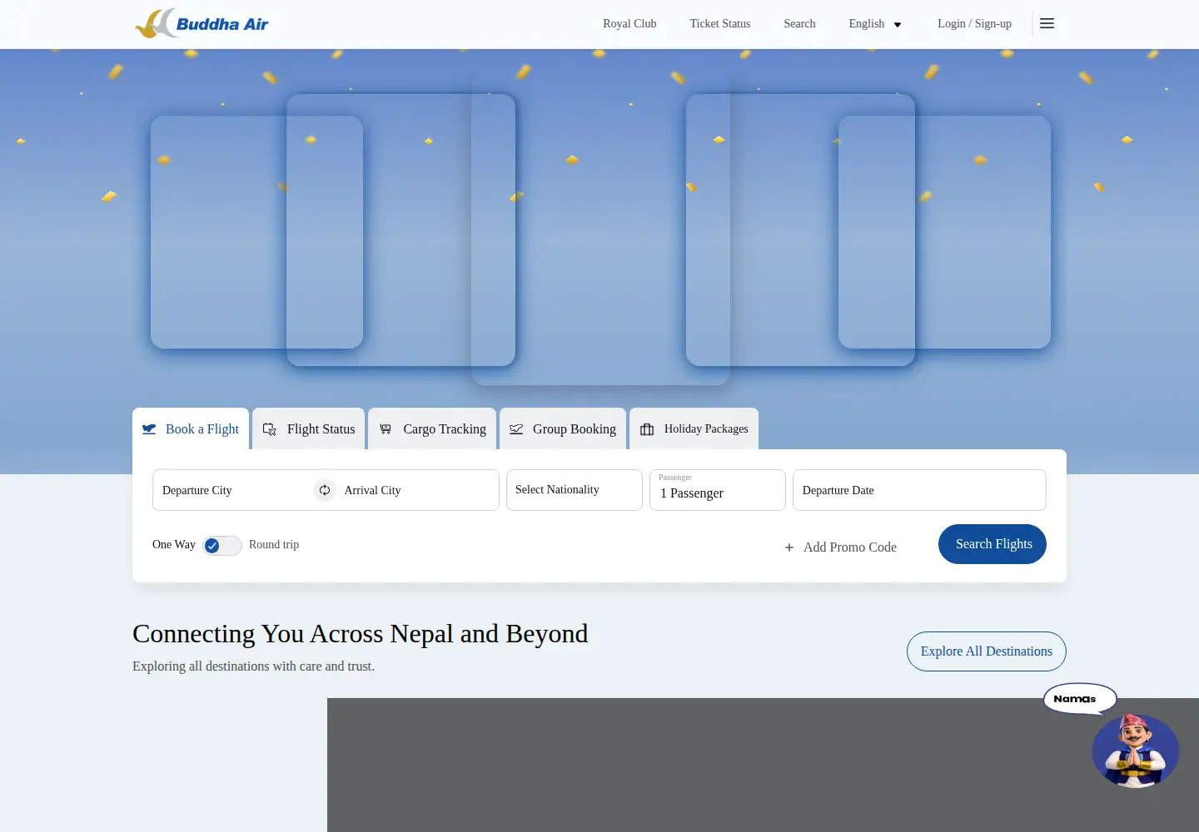Open the 1 Passenger selector

click(718, 490)
